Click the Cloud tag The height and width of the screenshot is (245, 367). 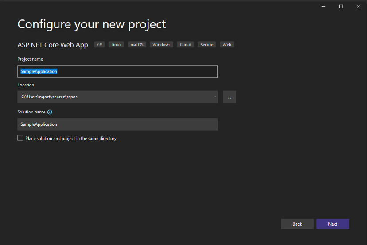pyautogui.click(x=185, y=45)
